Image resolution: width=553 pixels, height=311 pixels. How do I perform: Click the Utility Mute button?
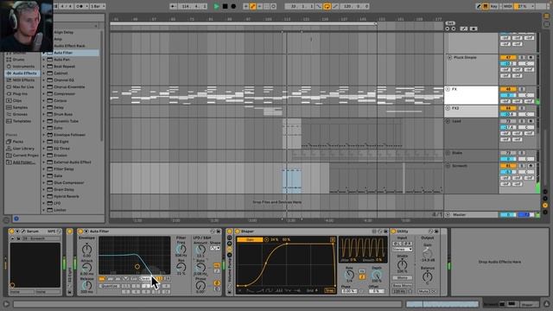click(x=423, y=292)
